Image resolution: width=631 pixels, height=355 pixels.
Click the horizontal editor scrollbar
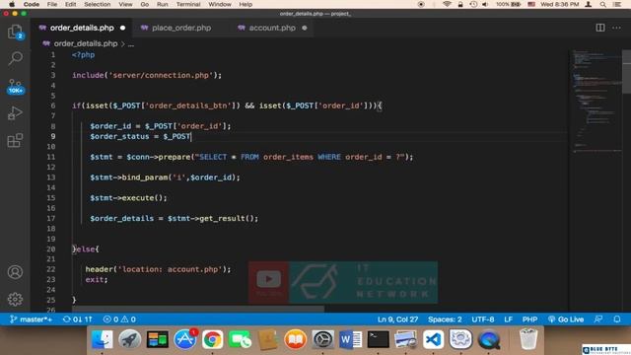coord(198,310)
